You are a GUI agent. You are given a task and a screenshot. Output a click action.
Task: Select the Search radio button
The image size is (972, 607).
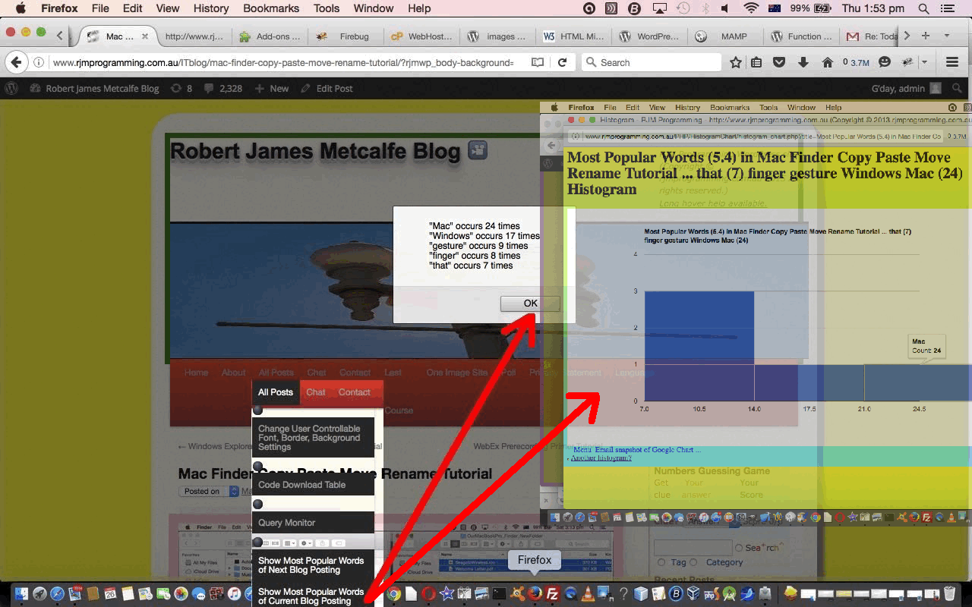pyautogui.click(x=738, y=548)
